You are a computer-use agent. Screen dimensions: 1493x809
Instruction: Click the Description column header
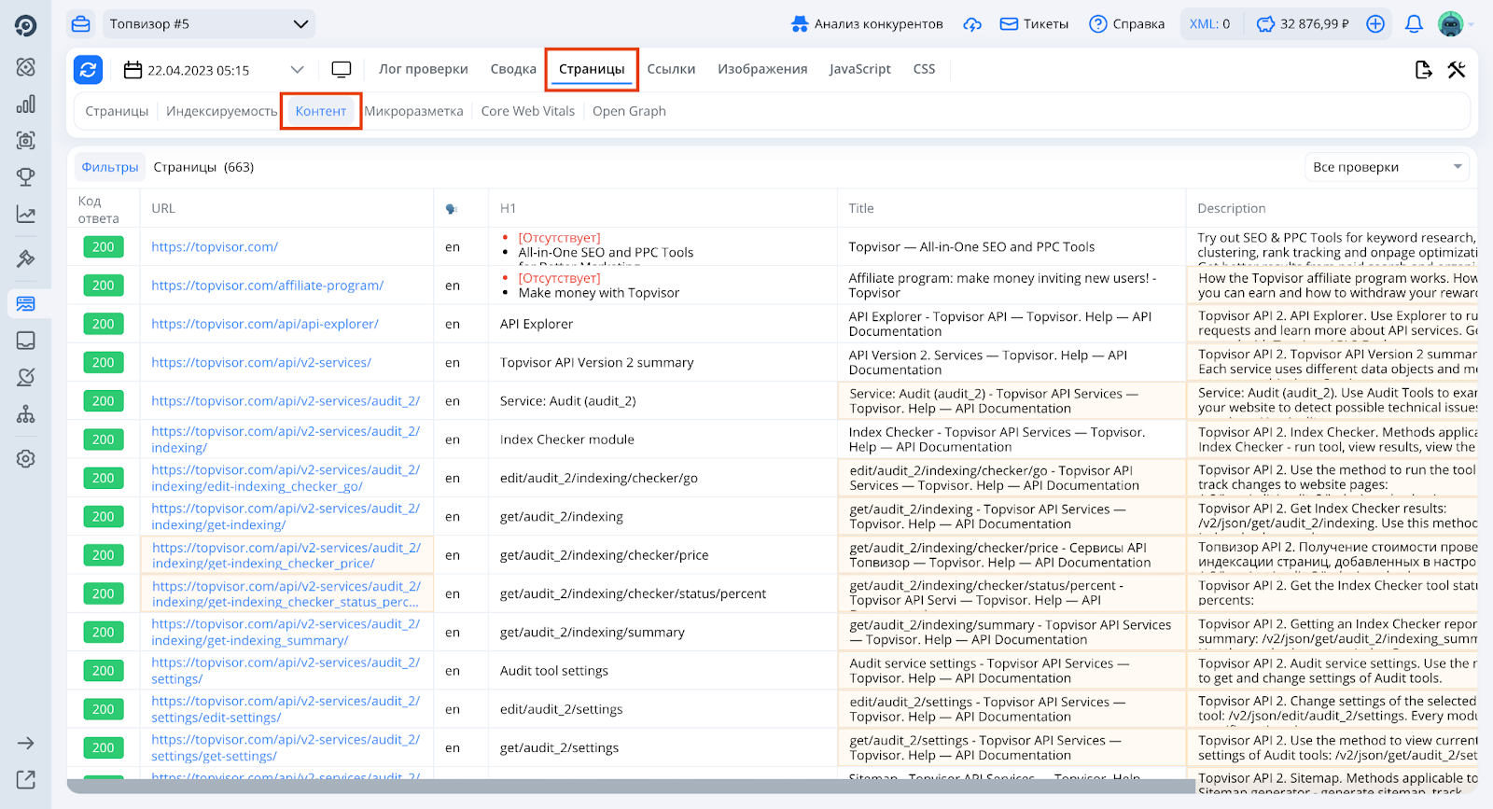pos(1232,209)
